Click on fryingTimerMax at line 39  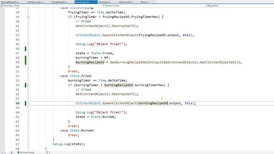coord(145,17)
